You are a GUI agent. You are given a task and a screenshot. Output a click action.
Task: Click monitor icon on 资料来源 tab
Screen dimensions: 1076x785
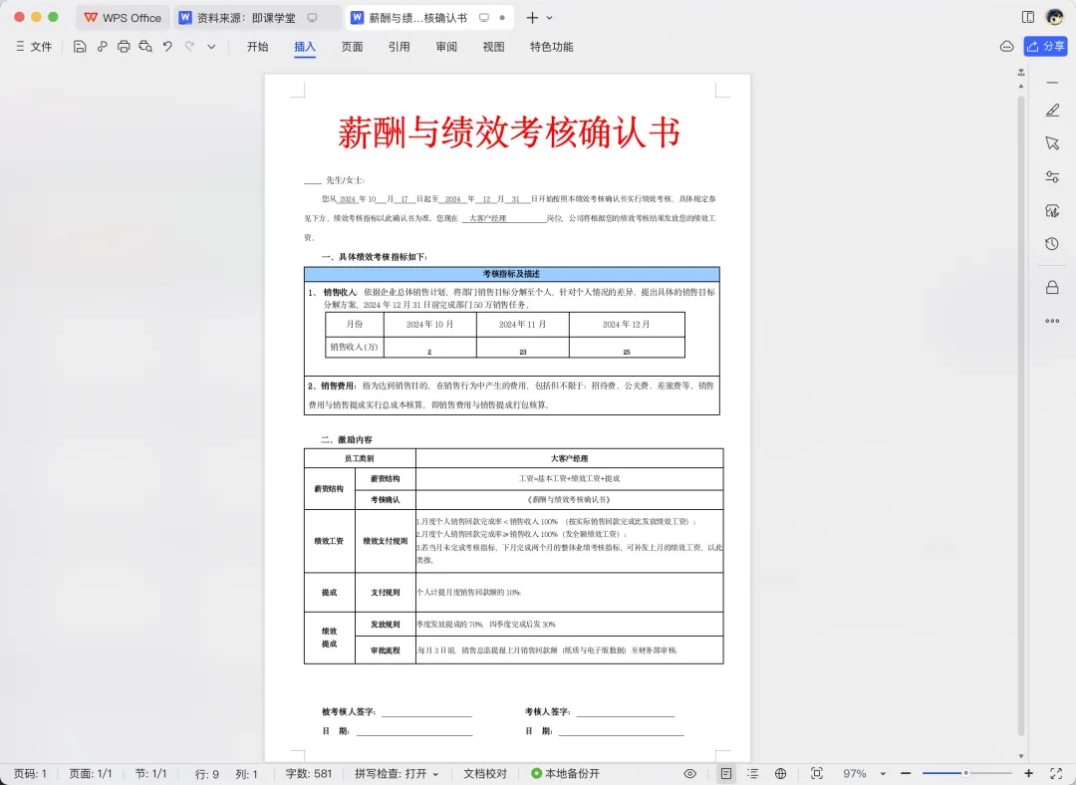(312, 18)
